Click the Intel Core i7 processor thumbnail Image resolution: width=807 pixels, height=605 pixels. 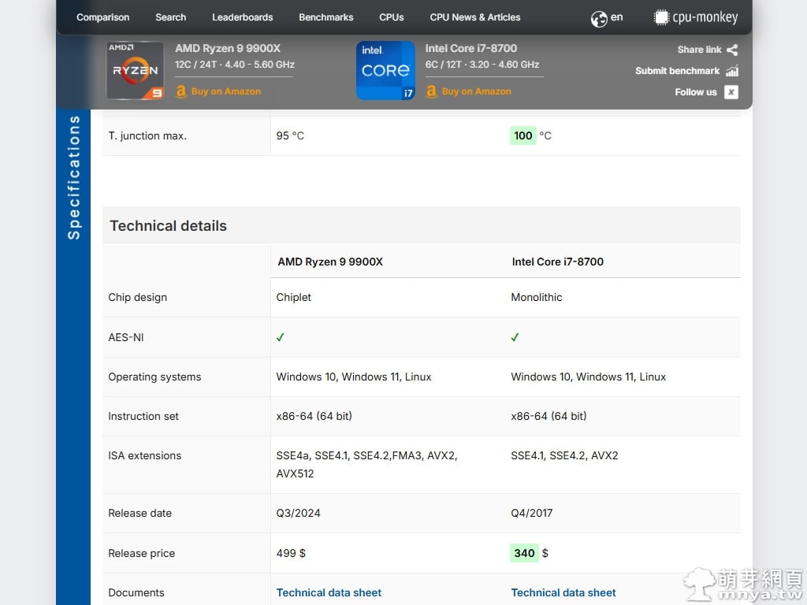[x=385, y=71]
